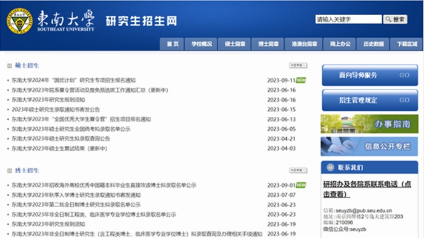This screenshot has width=424, height=238.
Task: Click the Southeast University logo emblem
Action: (x=19, y=21)
